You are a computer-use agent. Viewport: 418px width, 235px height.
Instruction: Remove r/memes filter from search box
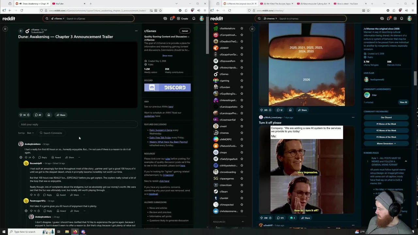[276, 19]
